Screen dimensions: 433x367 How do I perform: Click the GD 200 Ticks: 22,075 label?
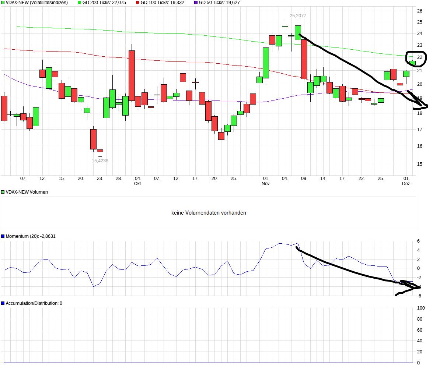tap(104, 3)
